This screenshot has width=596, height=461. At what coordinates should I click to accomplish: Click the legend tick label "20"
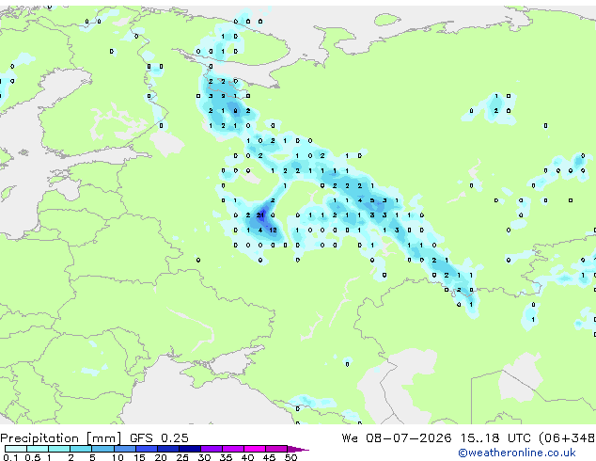(x=161, y=457)
